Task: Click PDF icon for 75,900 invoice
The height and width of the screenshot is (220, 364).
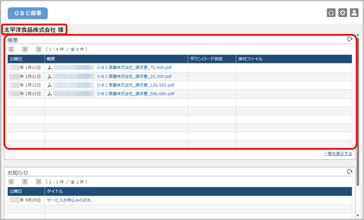Action: coord(50,68)
